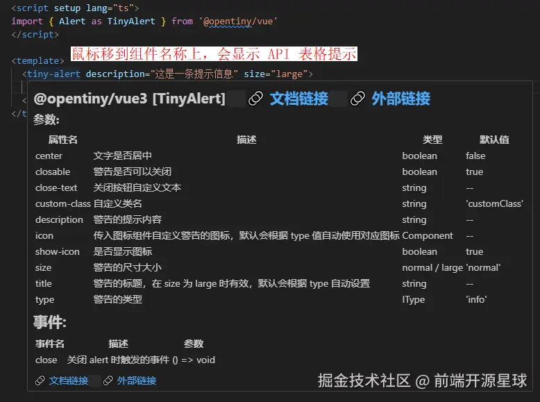Click the closable property name
This screenshot has width=540, height=402.
(x=53, y=171)
